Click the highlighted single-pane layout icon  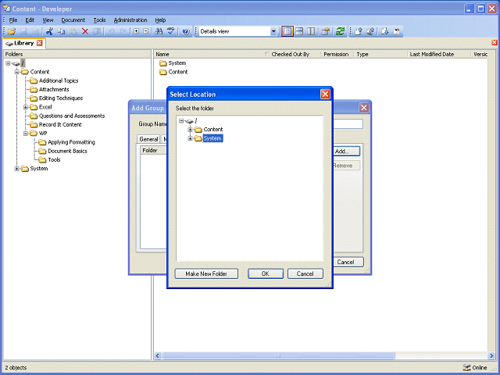(x=287, y=31)
